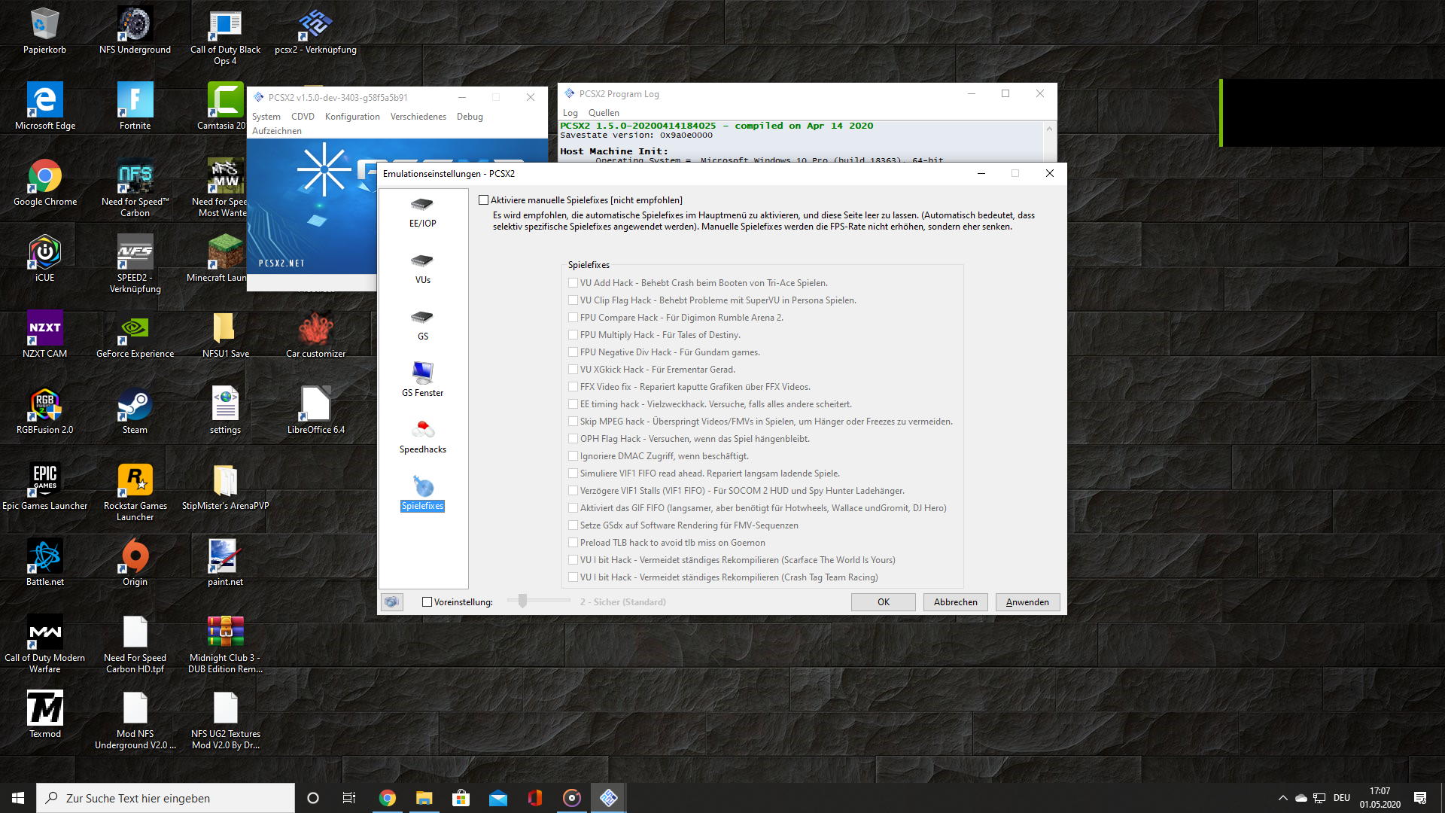Click the Voreinstellung preset slider

coord(539,601)
